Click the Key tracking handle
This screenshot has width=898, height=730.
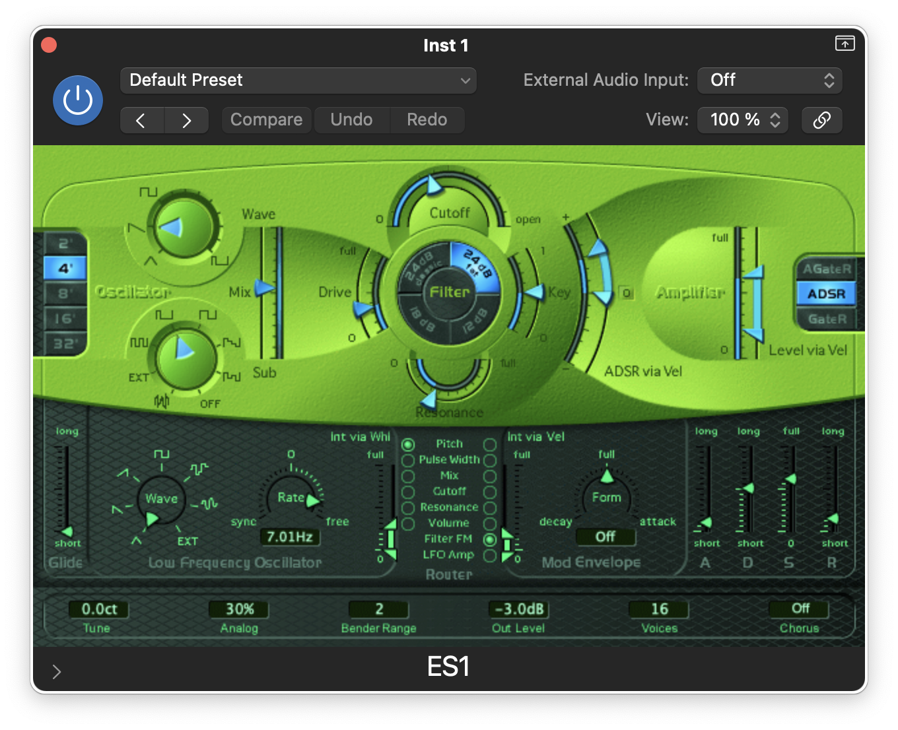[534, 292]
